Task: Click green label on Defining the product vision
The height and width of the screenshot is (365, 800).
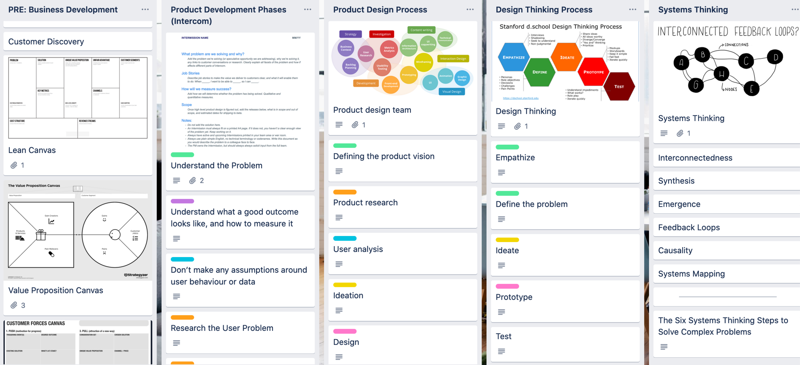Action: [345, 146]
